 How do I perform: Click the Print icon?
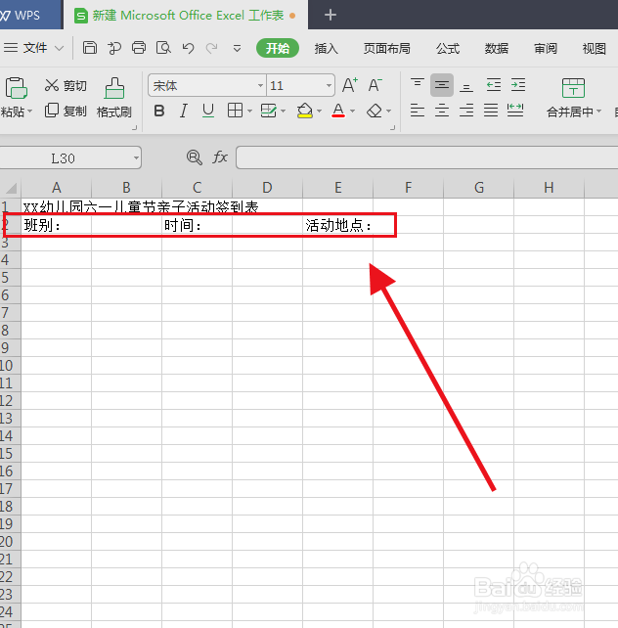point(139,48)
